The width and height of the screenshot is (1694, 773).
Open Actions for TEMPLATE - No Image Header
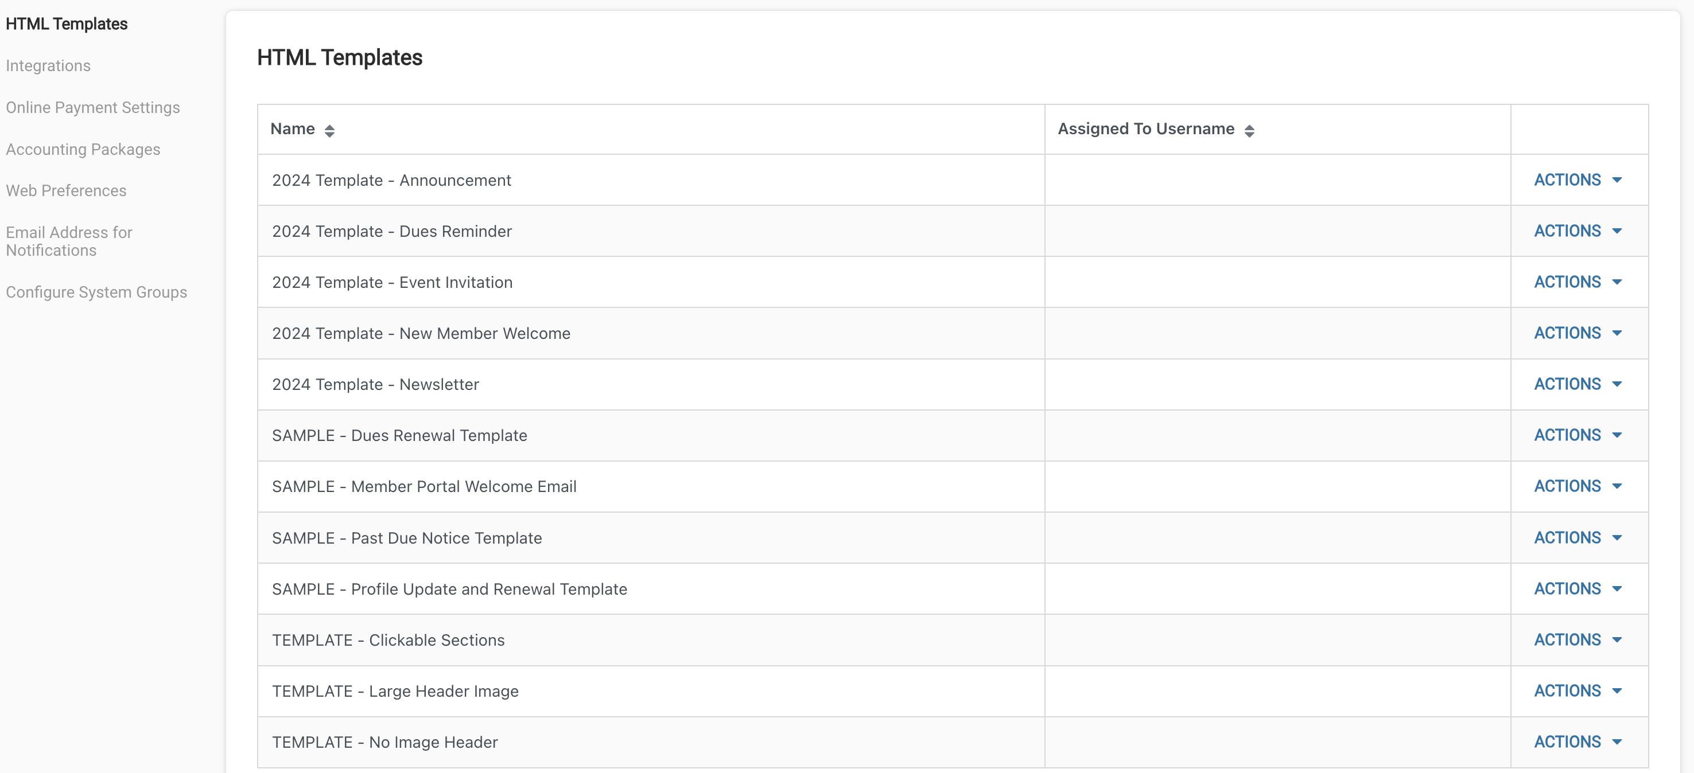(x=1577, y=742)
